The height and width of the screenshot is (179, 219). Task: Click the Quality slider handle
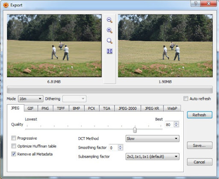click(x=135, y=129)
